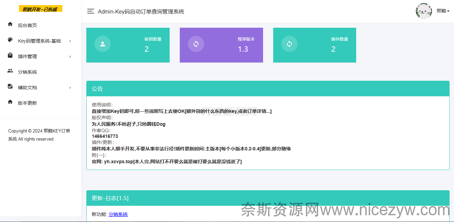Open 版本更新 menu item
Screen dimensions: 454x222
pos(41,103)
